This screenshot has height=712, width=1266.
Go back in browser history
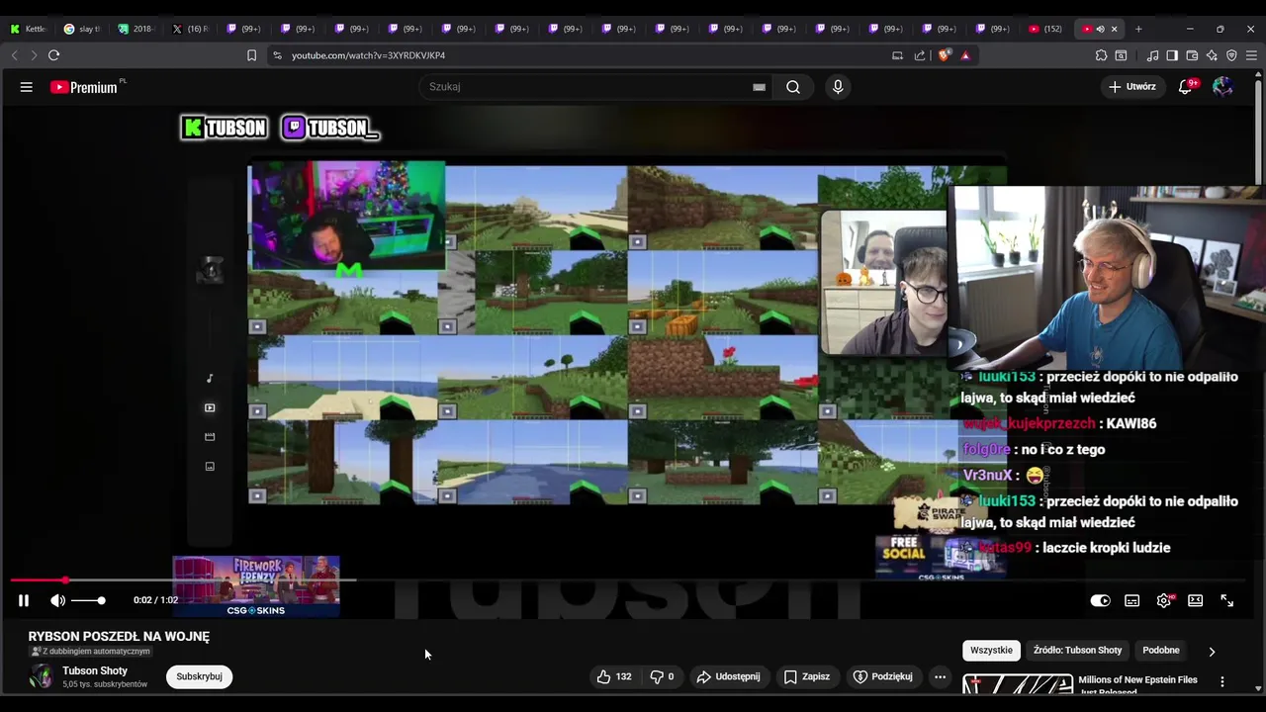(x=14, y=55)
